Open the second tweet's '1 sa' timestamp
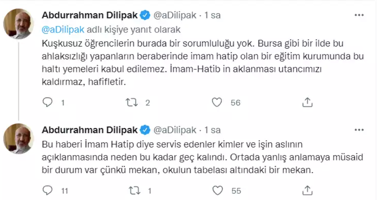 coord(213,130)
